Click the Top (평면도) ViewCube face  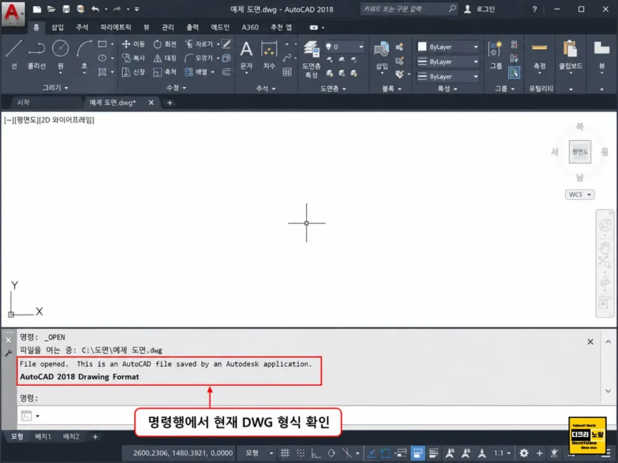(580, 151)
